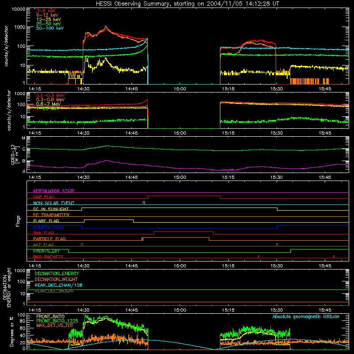Screen dimensions: 354x354
Task: Select the ATTENUATOR_STATE flag label
Action: 54,191
